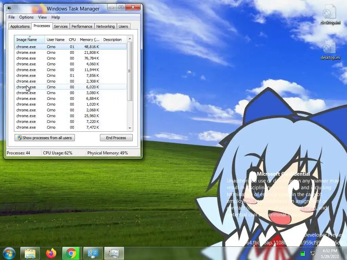
Task: Launch Firefox from the taskbar
Action: pos(51,253)
